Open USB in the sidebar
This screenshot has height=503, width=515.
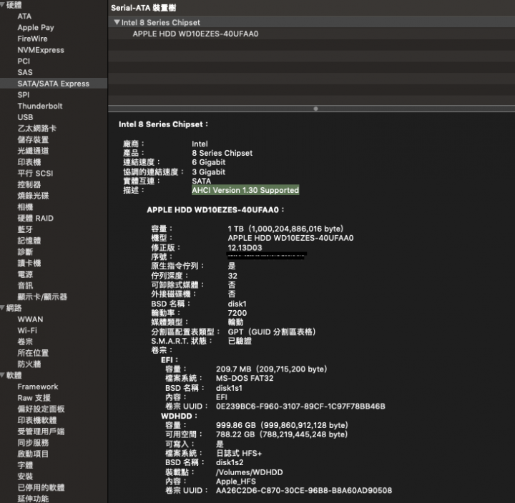25,117
